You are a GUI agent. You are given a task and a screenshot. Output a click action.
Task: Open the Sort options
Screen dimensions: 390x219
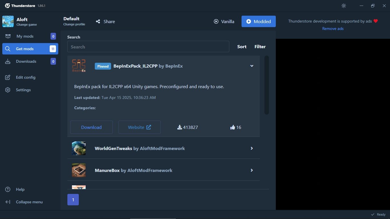pos(242,46)
